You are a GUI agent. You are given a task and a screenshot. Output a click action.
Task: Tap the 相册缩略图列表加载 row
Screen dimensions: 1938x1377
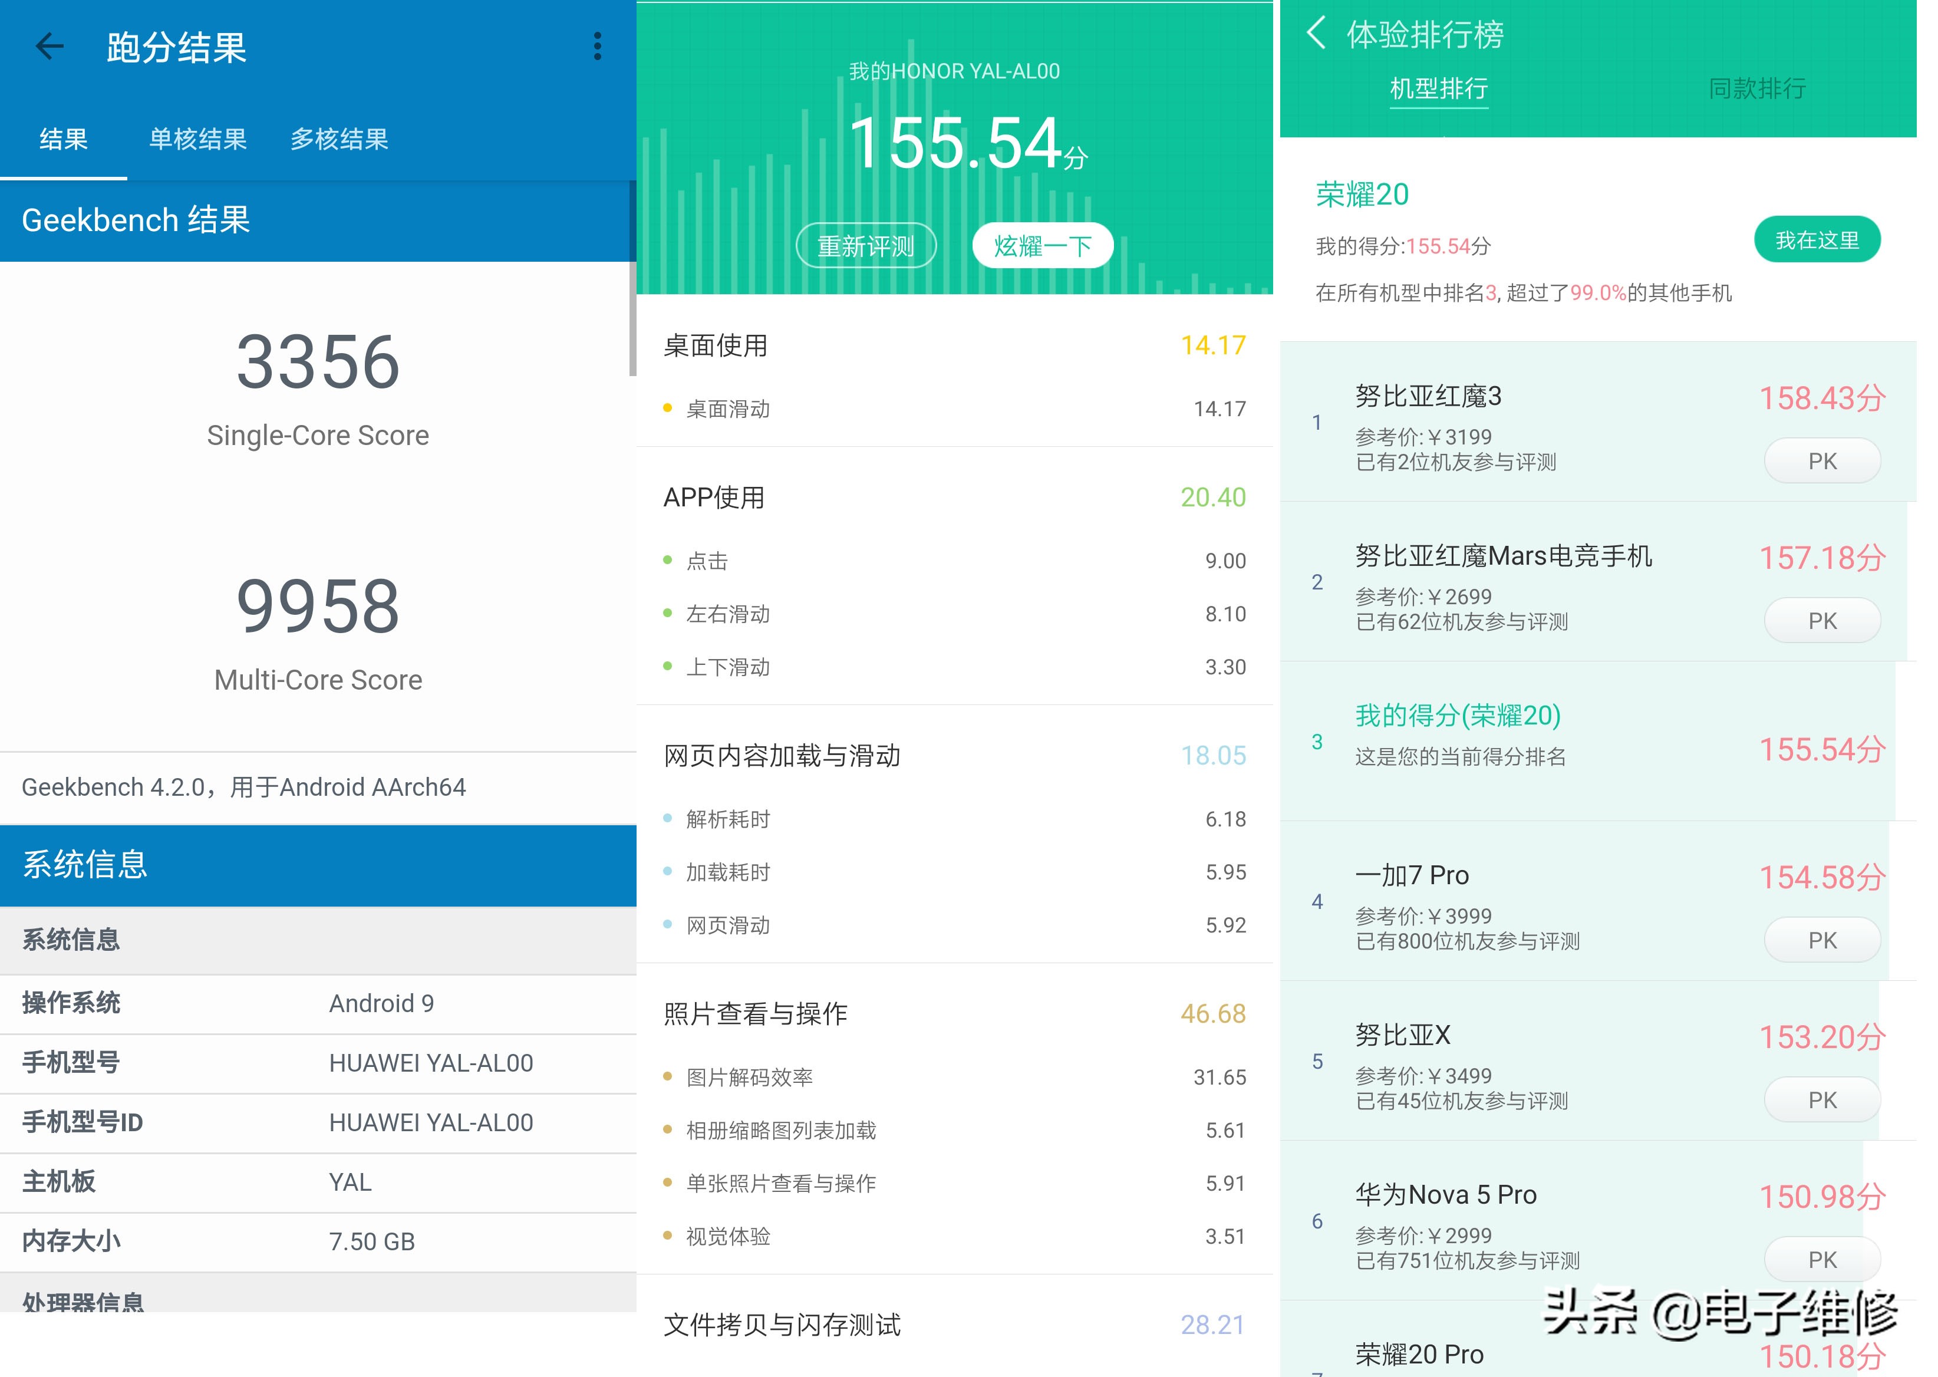tap(955, 1130)
